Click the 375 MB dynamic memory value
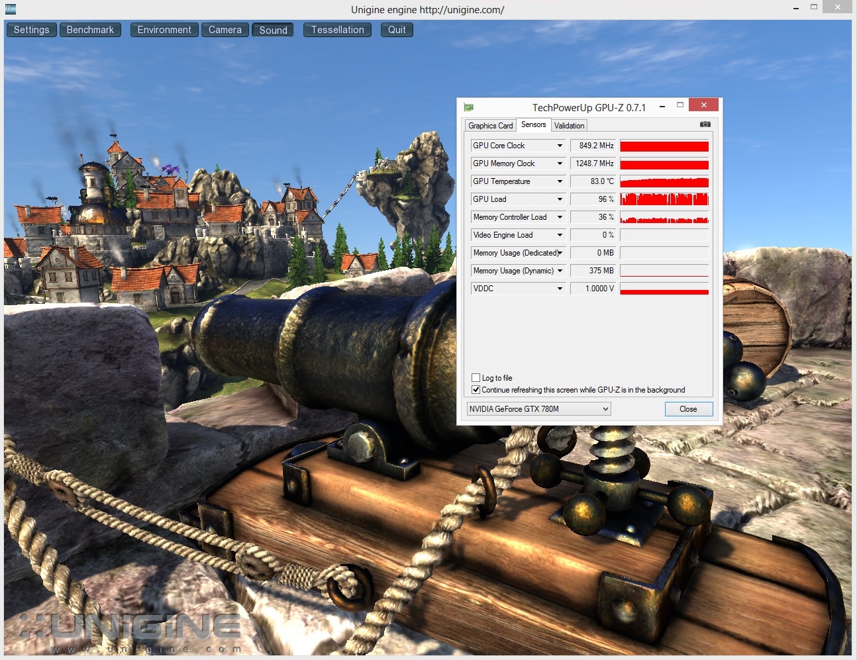 pyautogui.click(x=593, y=271)
